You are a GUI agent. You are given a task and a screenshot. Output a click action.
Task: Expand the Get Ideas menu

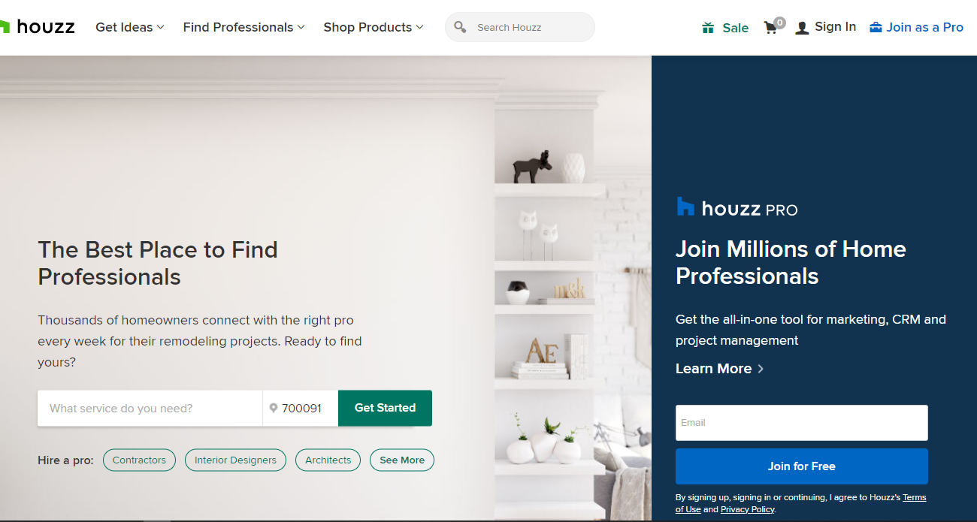click(129, 27)
